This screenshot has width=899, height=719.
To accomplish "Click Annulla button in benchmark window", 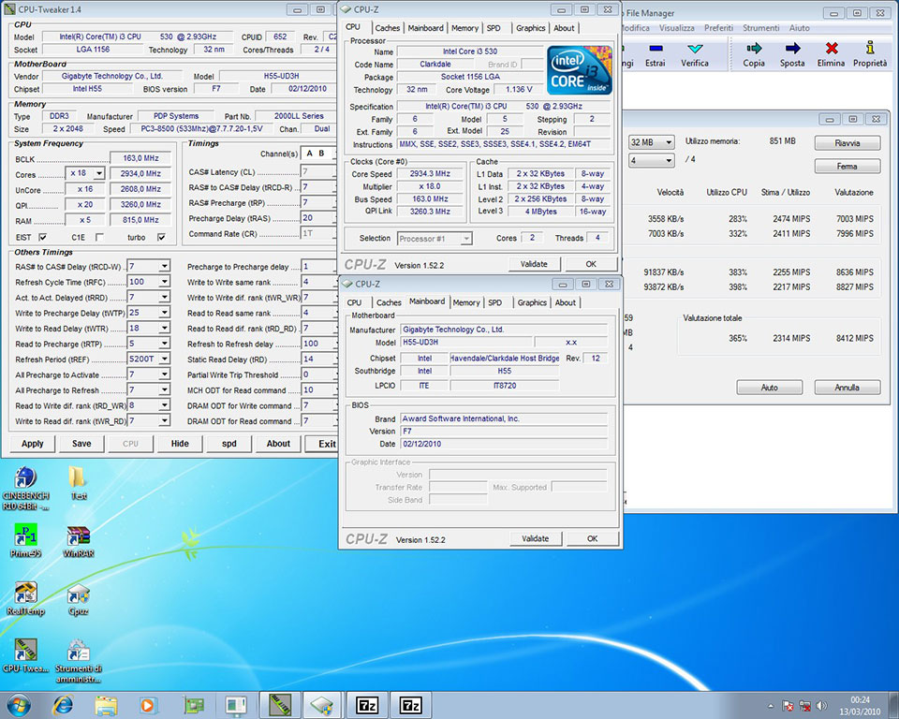I will click(847, 388).
